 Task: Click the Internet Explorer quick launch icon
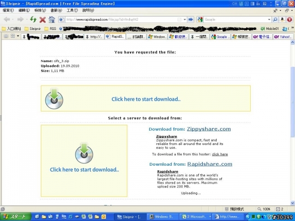point(71,217)
